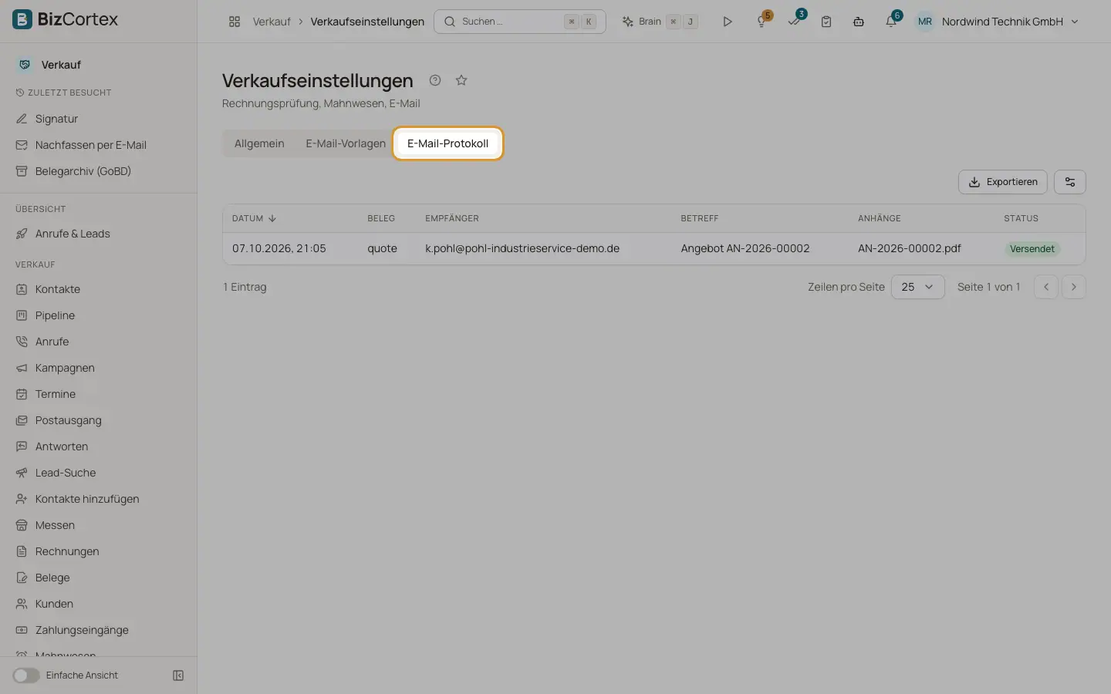Click the BizCortex logo
Image resolution: width=1111 pixels, height=694 pixels.
(66, 19)
